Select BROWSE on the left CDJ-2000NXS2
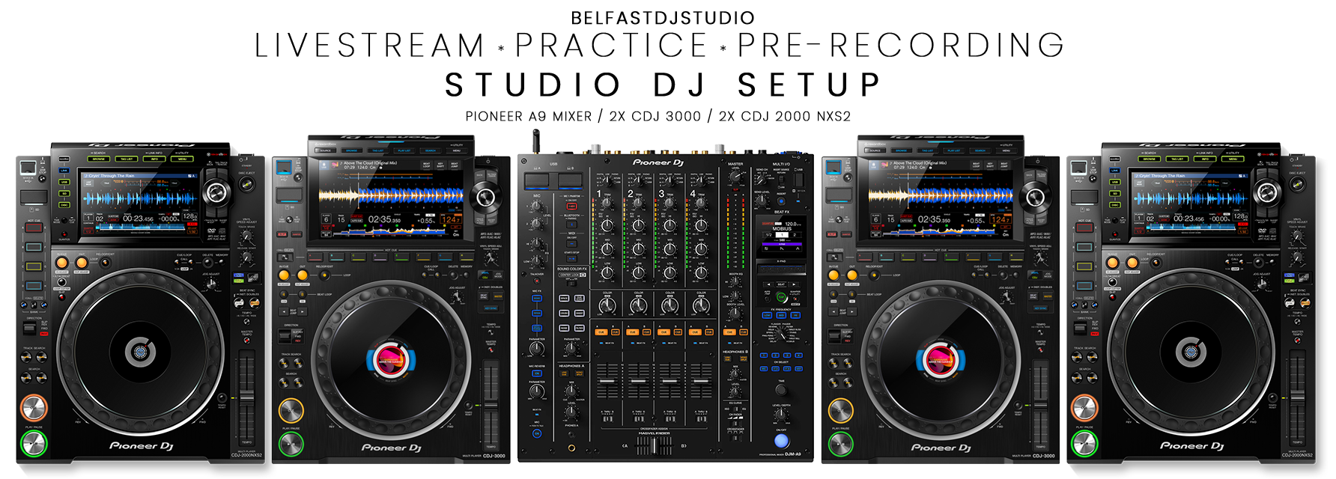 [98, 159]
